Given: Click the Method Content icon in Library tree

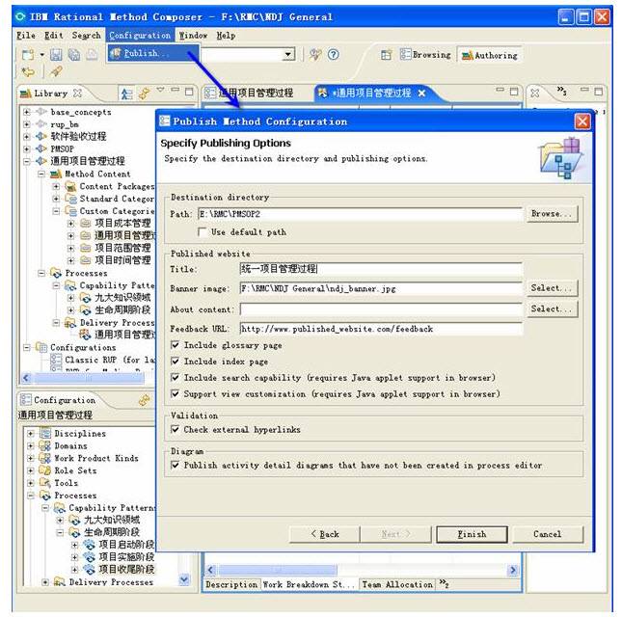Looking at the screenshot, I should 57,174.
